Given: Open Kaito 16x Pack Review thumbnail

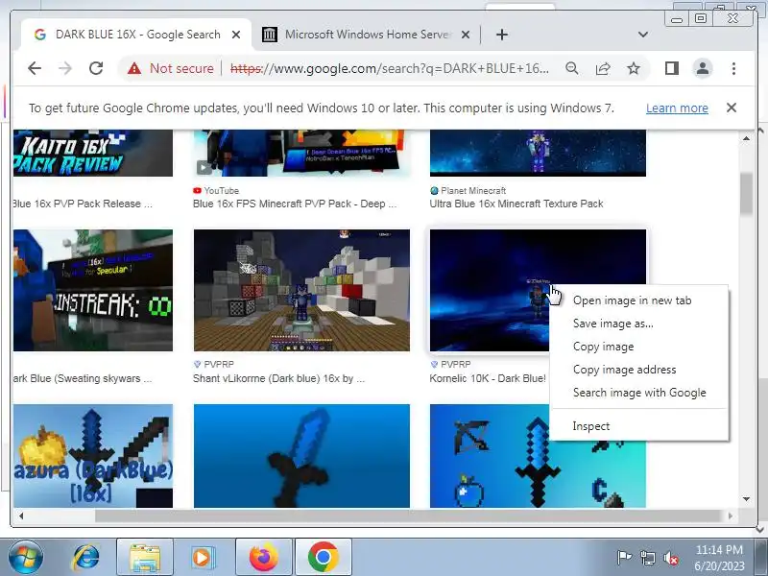Looking at the screenshot, I should click(x=93, y=153).
